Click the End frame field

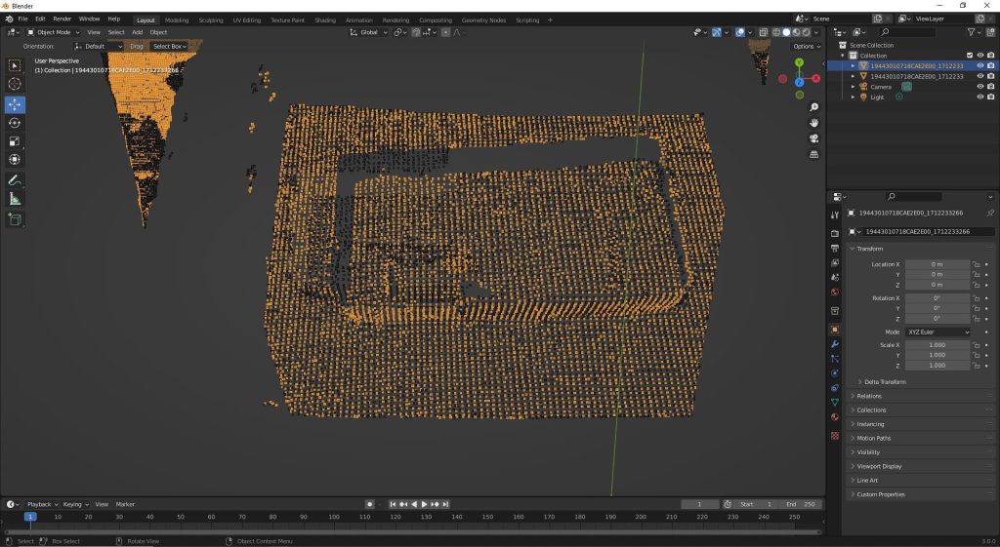click(800, 504)
